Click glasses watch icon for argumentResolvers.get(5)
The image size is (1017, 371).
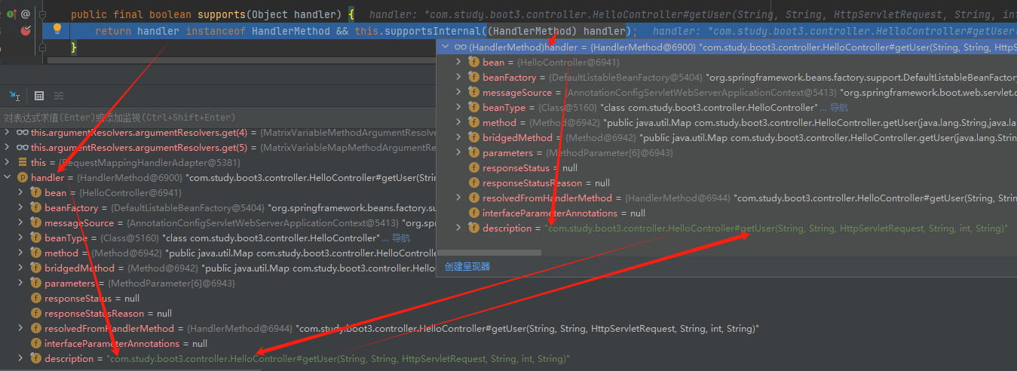[23, 148]
